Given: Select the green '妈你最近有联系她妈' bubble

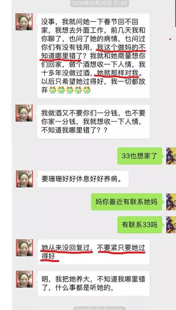Looking at the screenshot, I should (127, 202).
